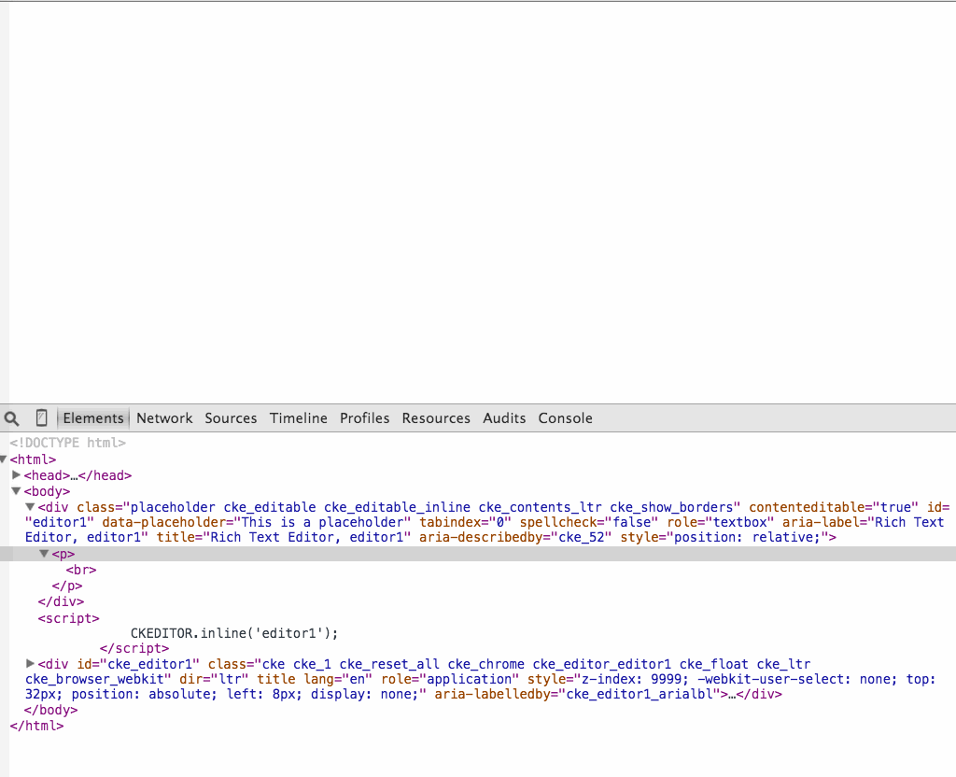Click the id="cke_editor1" attribute
The height and width of the screenshot is (777, 956).
point(138,664)
